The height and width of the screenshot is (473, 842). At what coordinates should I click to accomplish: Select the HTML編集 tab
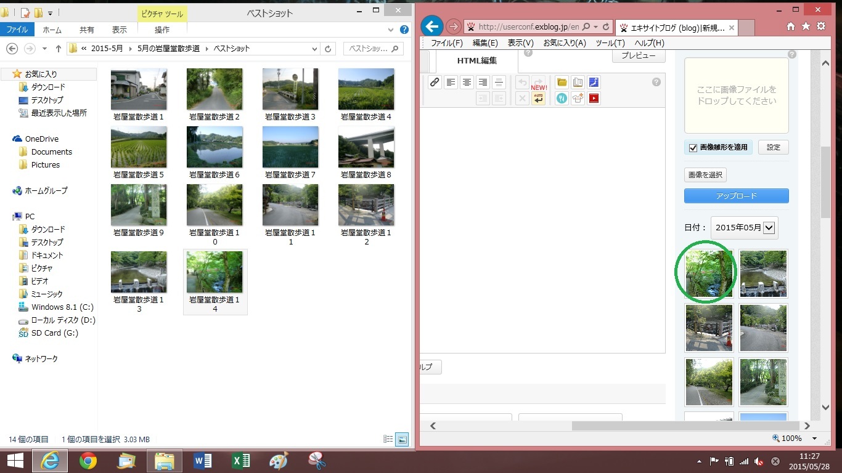[x=477, y=60]
